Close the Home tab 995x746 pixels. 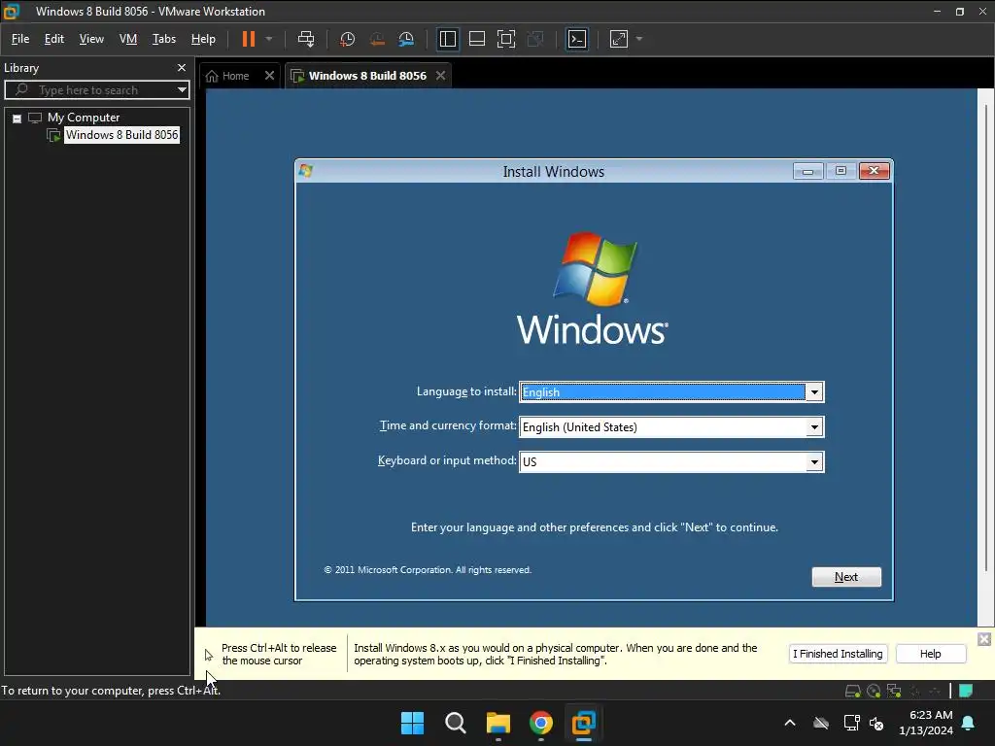[270, 76]
